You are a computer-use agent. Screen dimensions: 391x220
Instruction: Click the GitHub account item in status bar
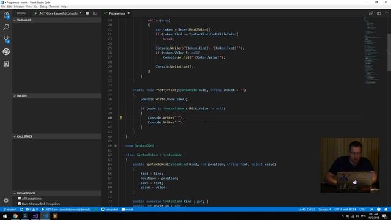(x=110, y=209)
